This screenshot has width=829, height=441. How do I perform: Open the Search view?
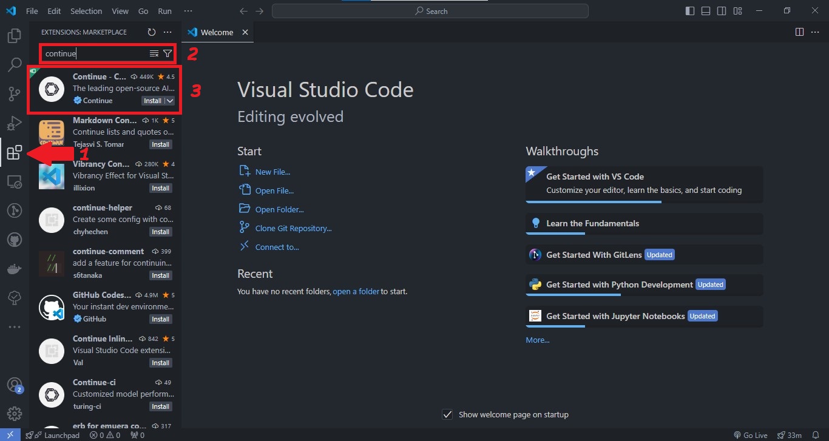pyautogui.click(x=15, y=64)
